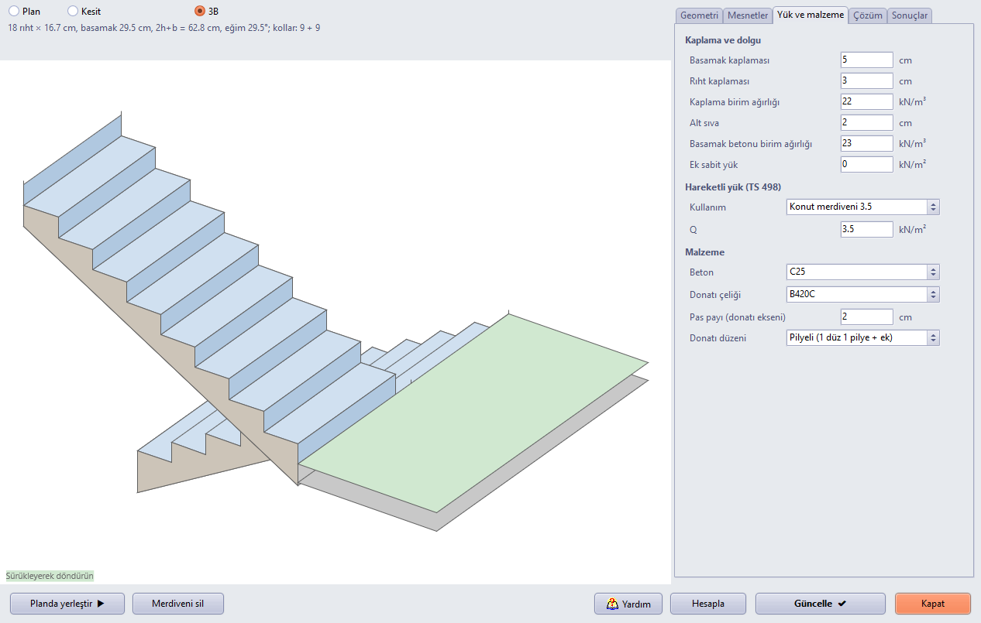The image size is (981, 623).
Task: Close the dialog with Kapat button
Action: 933,604
